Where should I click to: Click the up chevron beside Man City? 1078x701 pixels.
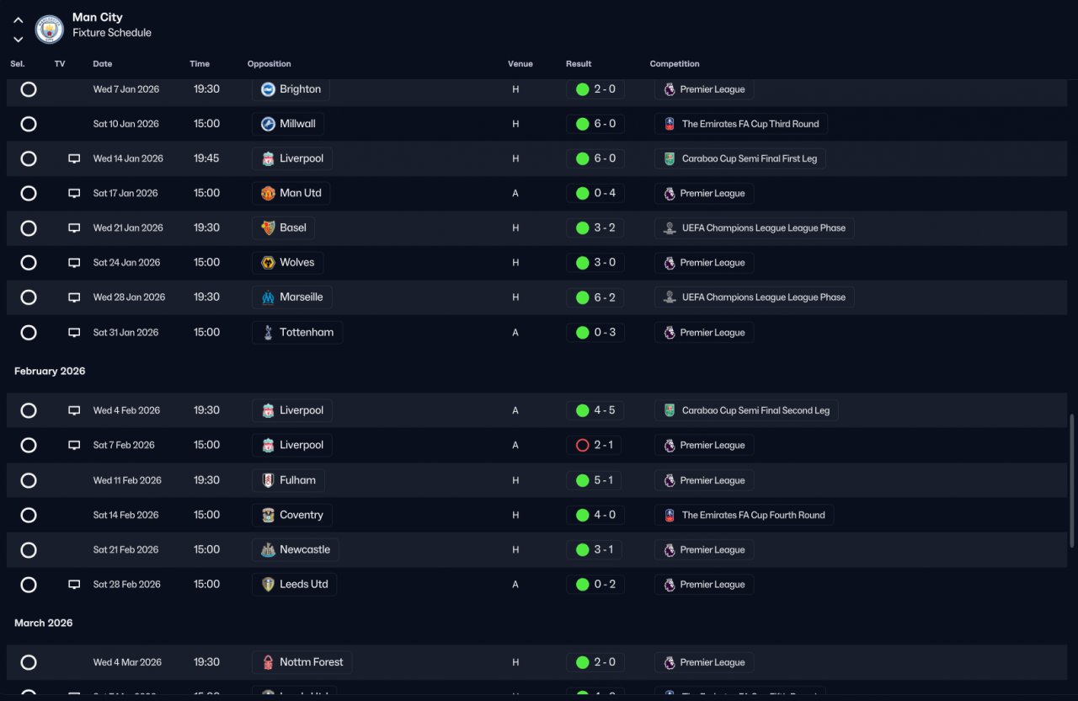pyautogui.click(x=19, y=20)
